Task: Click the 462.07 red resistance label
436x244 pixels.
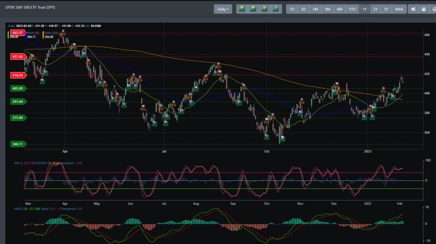Action: 18,33
